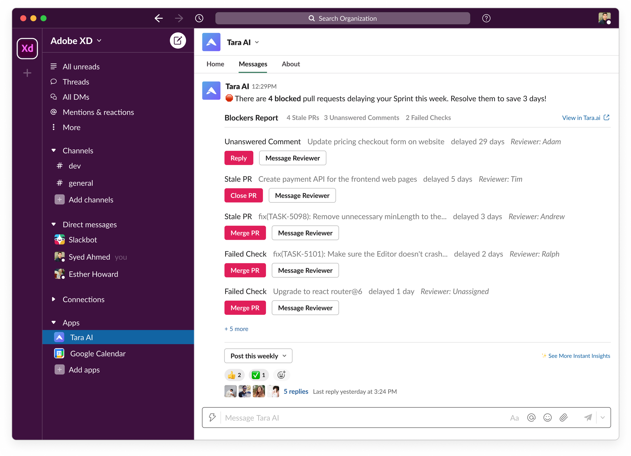Select the Tara AI app icon under Apps

coord(59,337)
